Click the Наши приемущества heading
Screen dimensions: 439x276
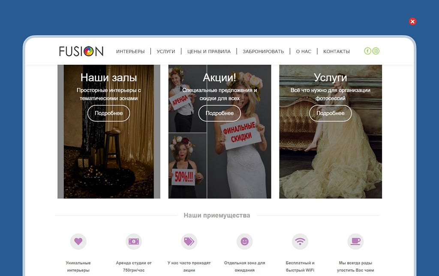pos(217,215)
